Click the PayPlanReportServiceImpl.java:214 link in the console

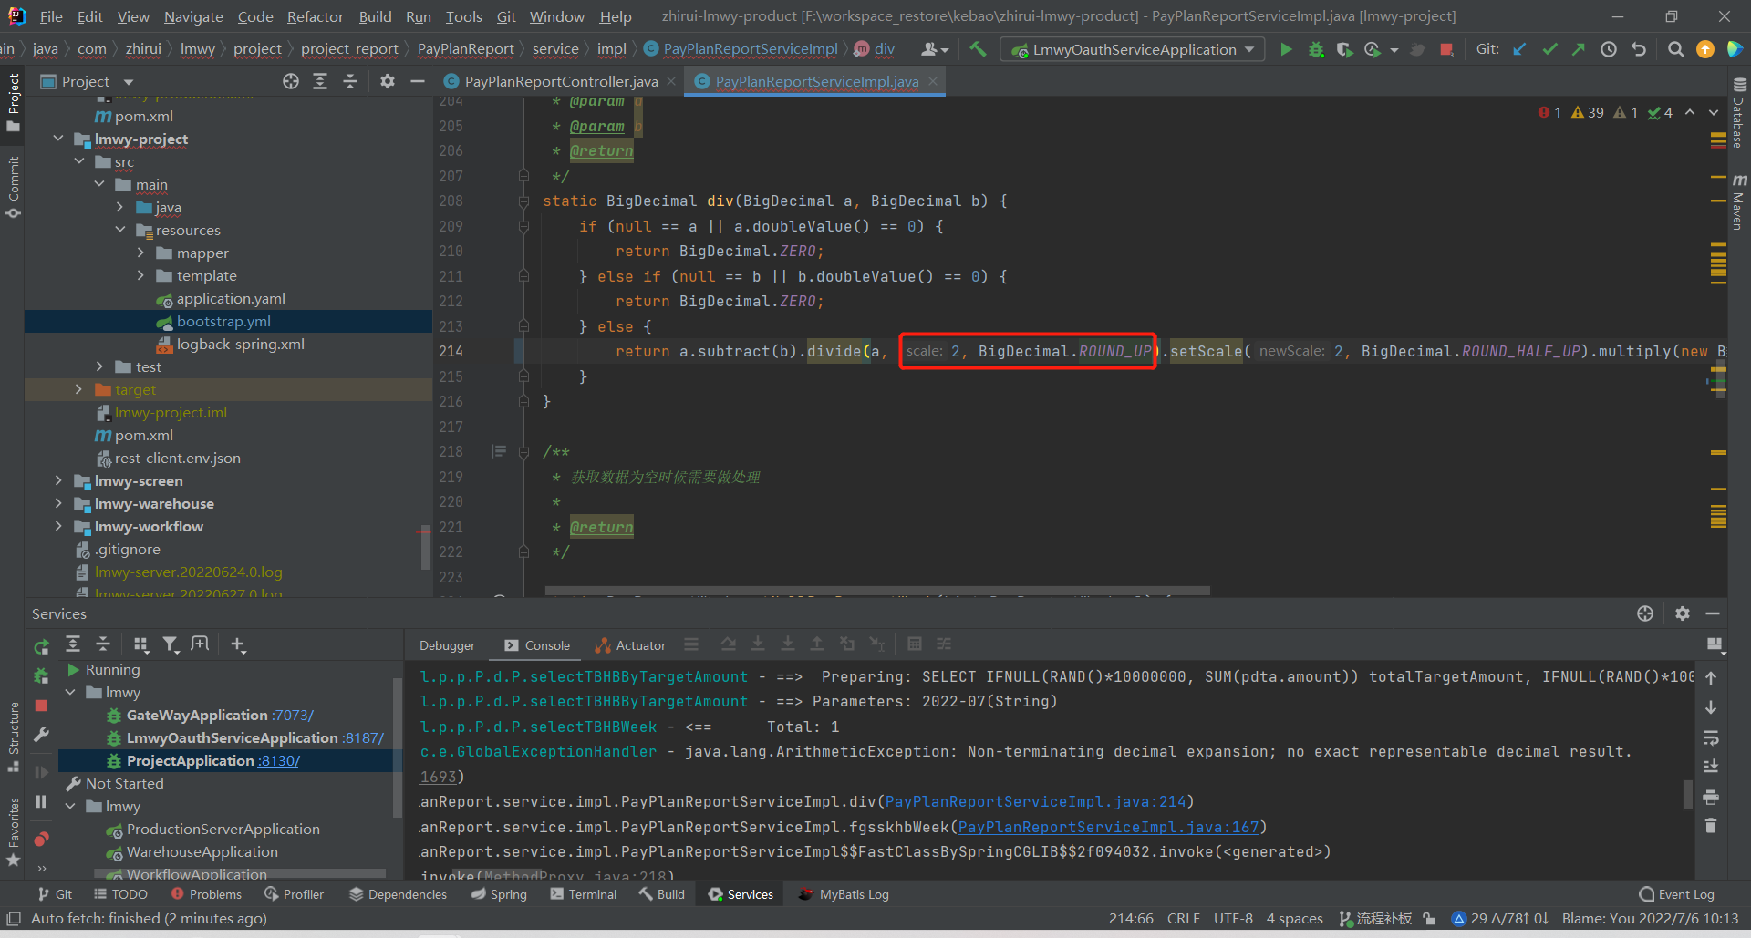pyautogui.click(x=1035, y=802)
